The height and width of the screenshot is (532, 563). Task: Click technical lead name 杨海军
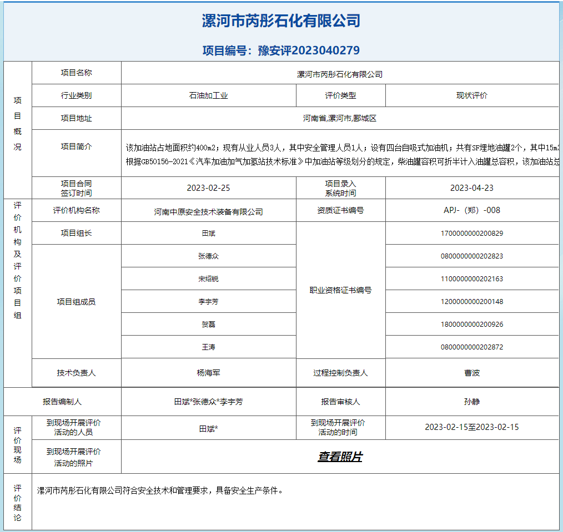tap(209, 373)
